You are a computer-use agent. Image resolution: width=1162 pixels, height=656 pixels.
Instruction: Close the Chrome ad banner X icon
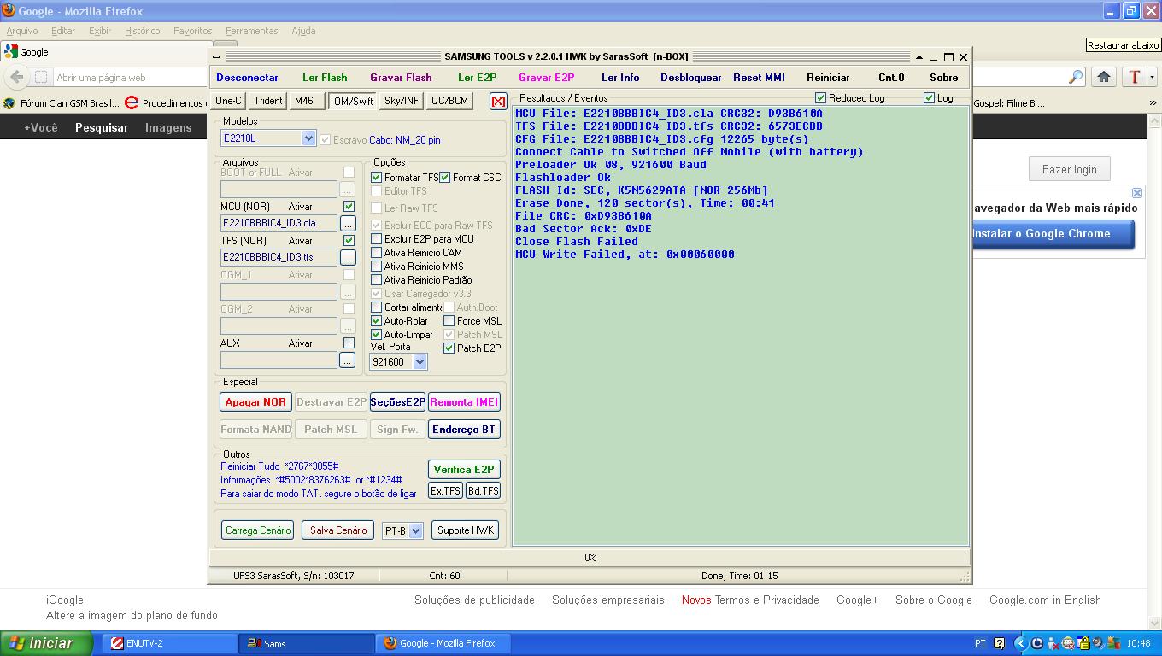tap(1137, 193)
